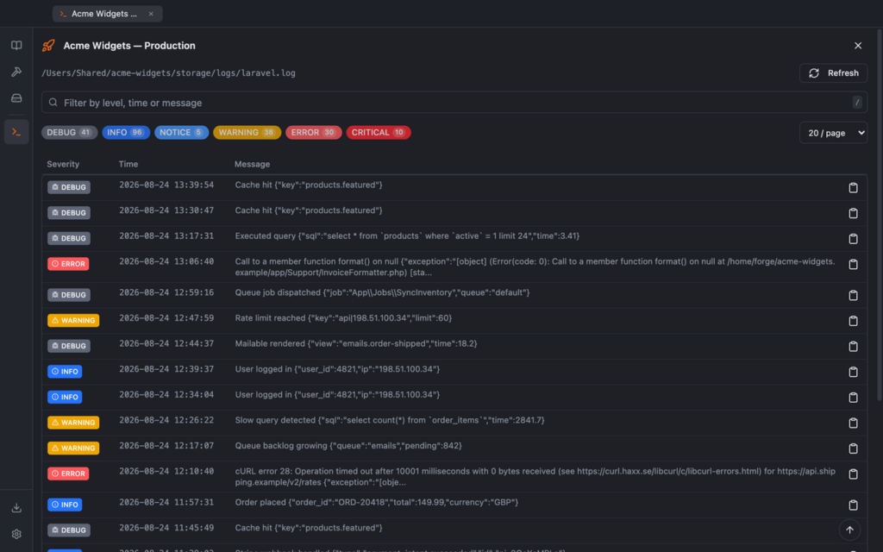The width and height of the screenshot is (883, 552).
Task: Copy the 13:30:47 Cache hit log entry
Action: [x=853, y=213]
